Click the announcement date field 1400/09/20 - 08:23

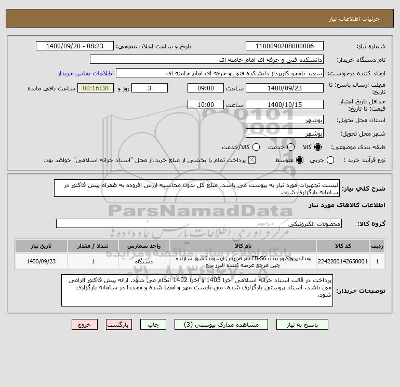tap(75, 46)
